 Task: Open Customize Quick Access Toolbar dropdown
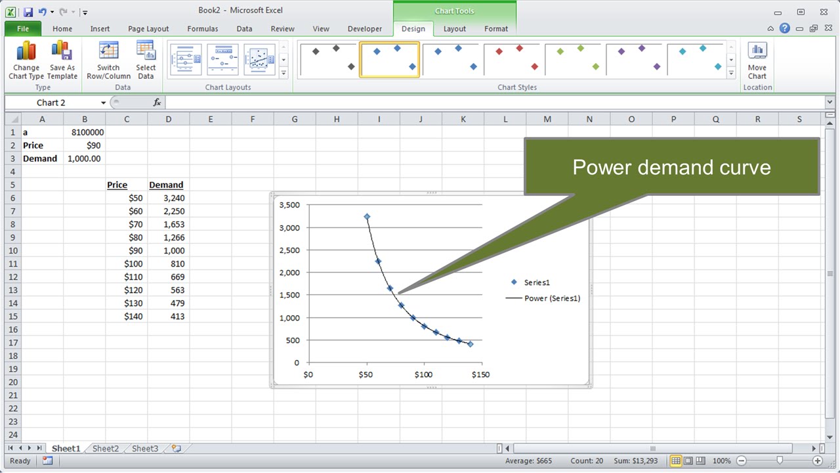[x=85, y=12]
